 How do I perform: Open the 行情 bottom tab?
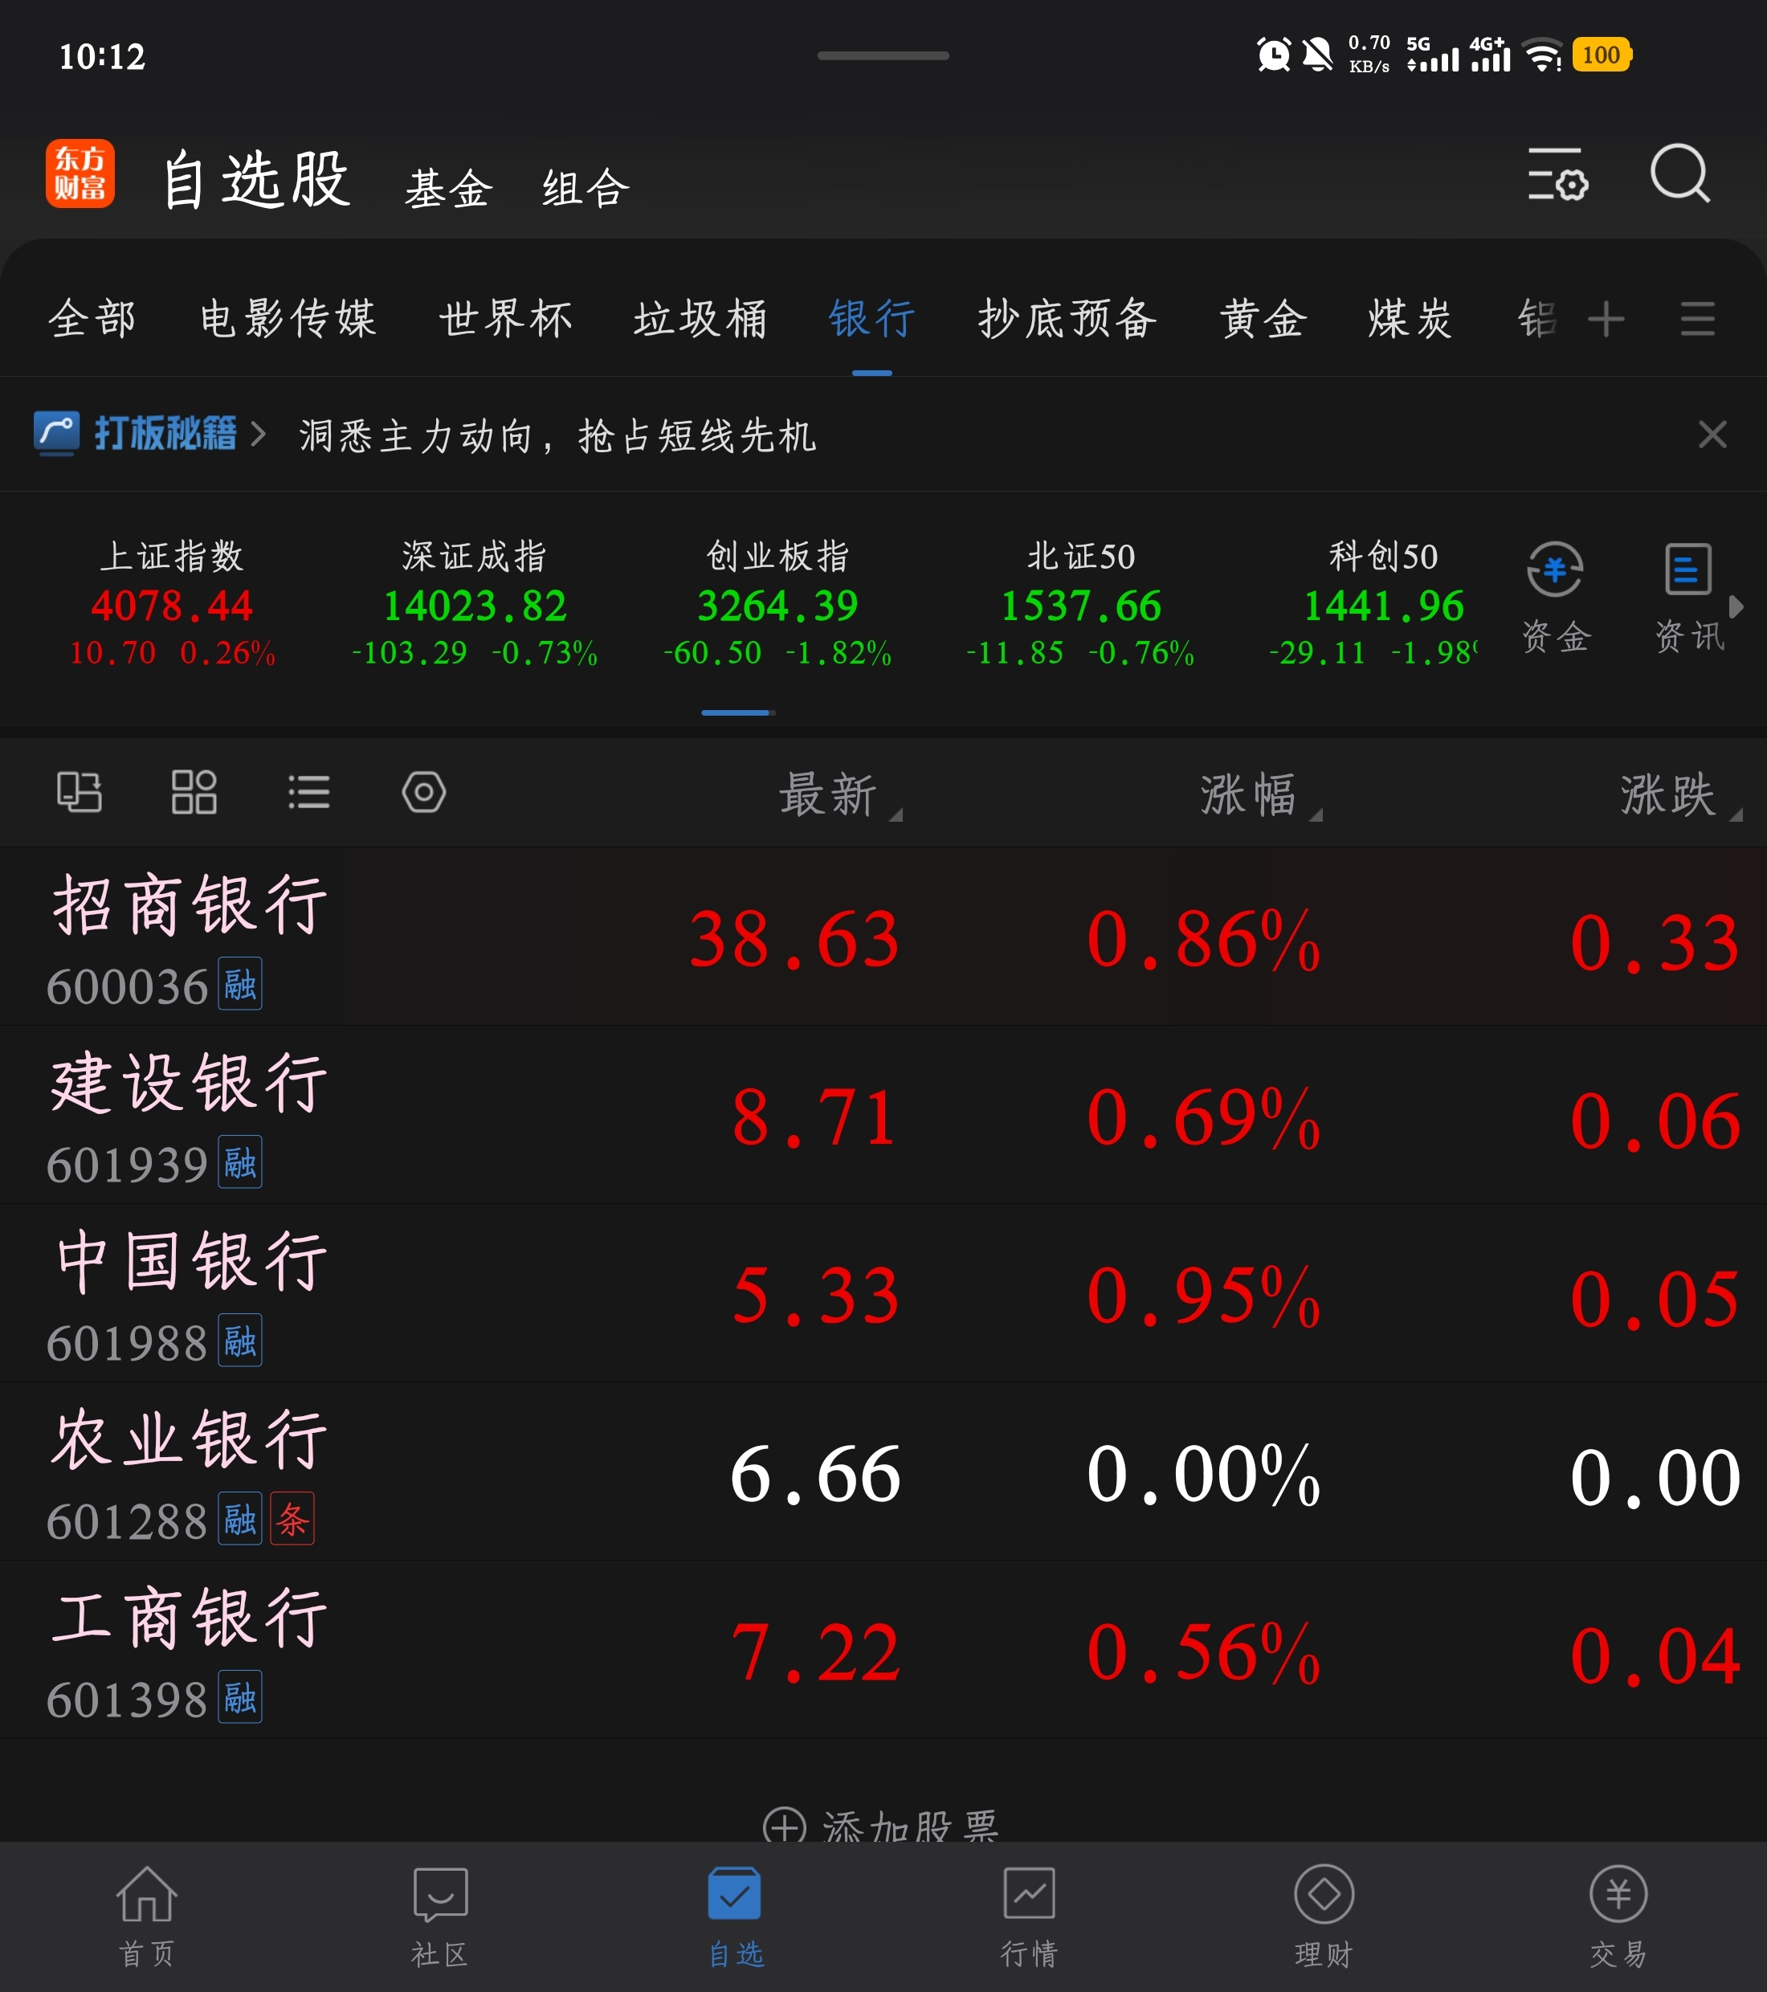pos(1029,1915)
